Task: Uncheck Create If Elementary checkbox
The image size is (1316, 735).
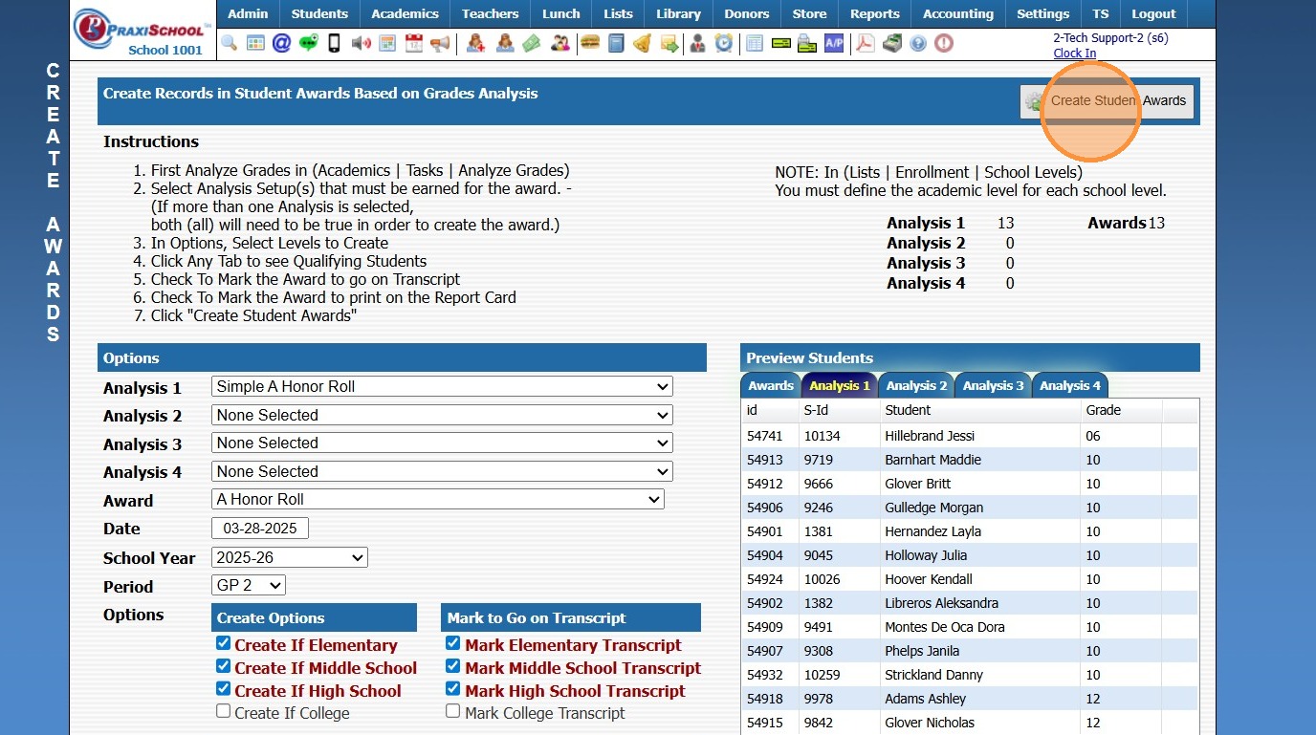Action: pyautogui.click(x=223, y=644)
